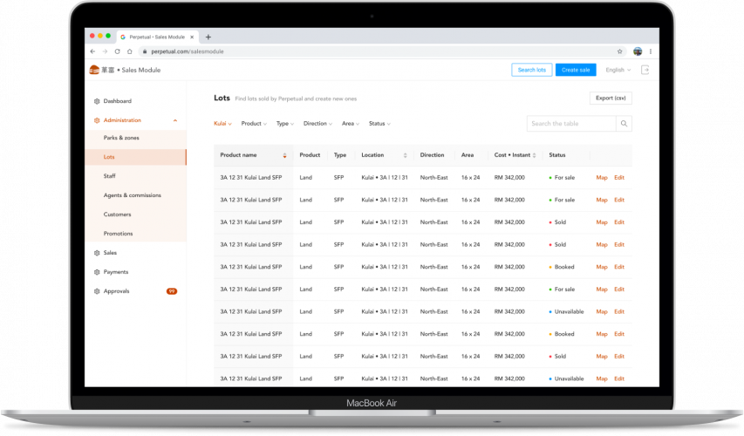
Task: Click the Payments gear icon in sidebar
Action: pyautogui.click(x=97, y=272)
